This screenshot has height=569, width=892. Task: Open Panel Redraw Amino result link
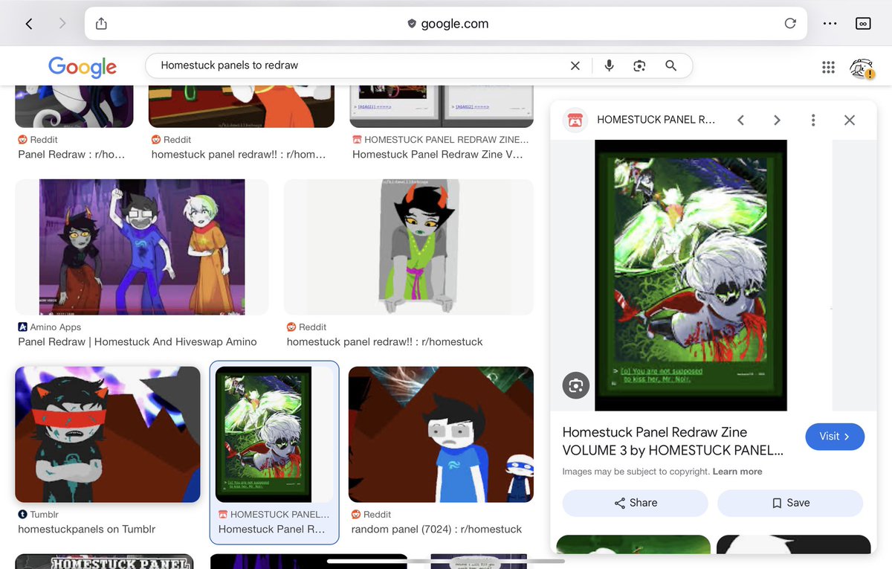click(138, 342)
